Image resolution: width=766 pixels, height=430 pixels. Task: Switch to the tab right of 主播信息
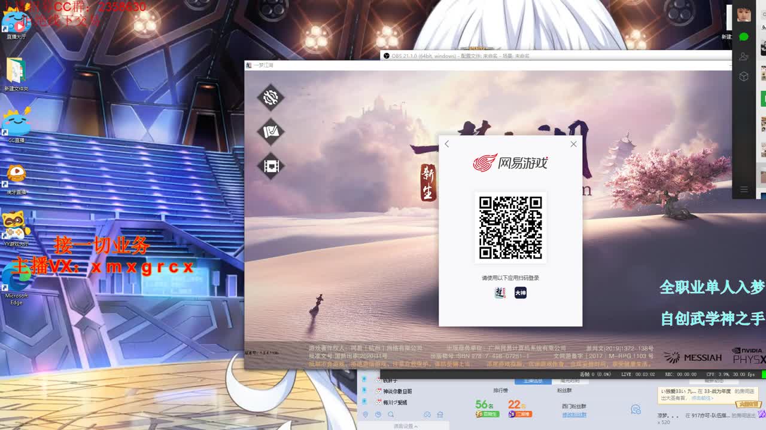pos(569,380)
